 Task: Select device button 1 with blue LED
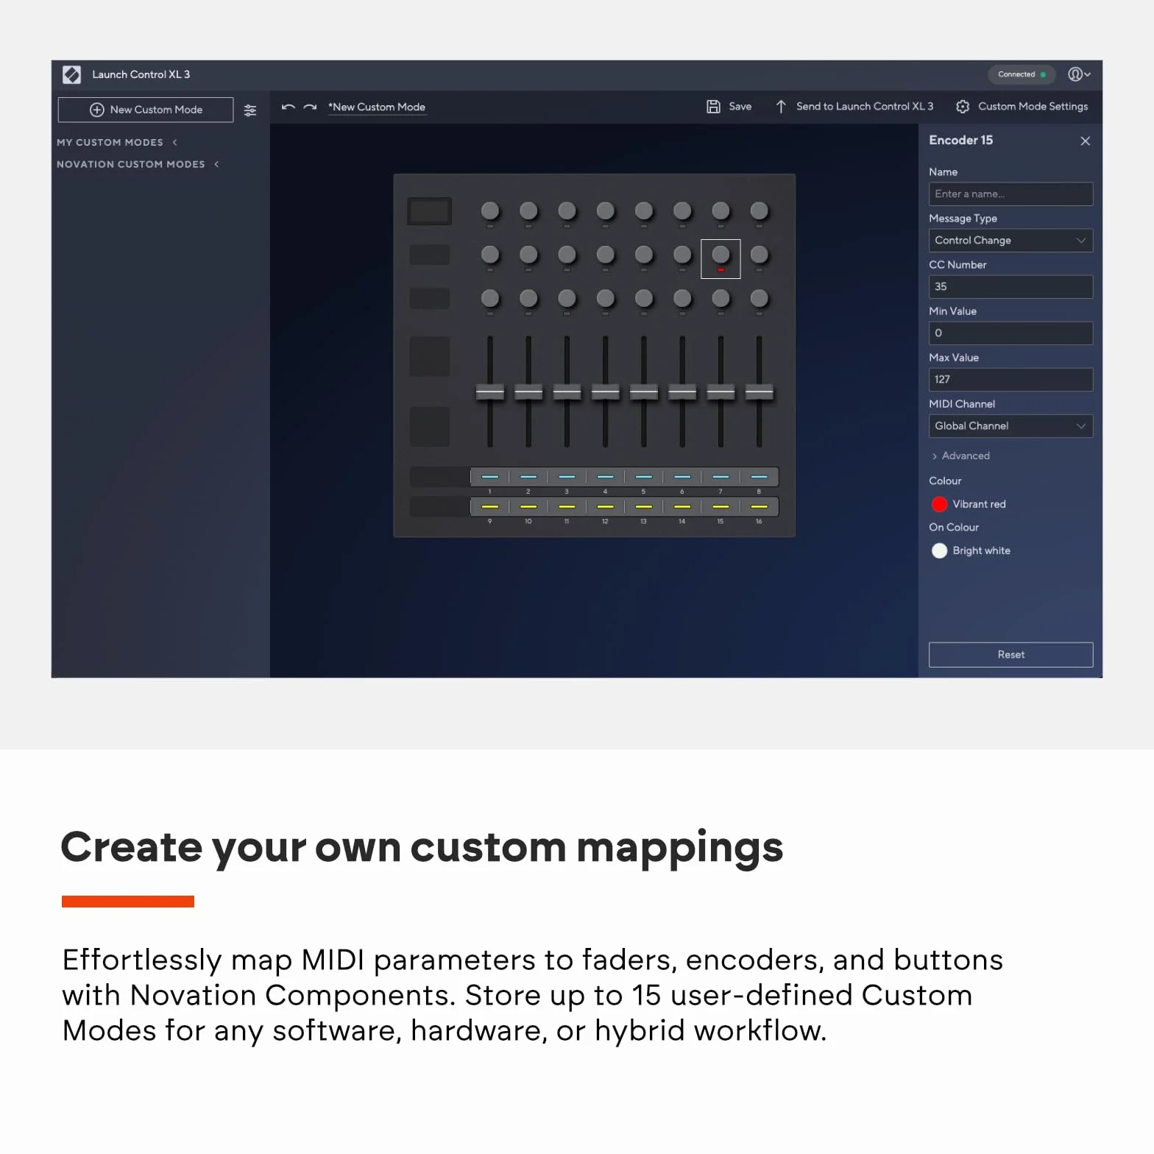point(490,477)
